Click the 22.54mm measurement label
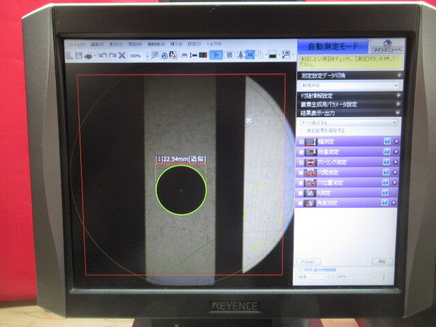The height and width of the screenshot is (327, 436). [181, 159]
